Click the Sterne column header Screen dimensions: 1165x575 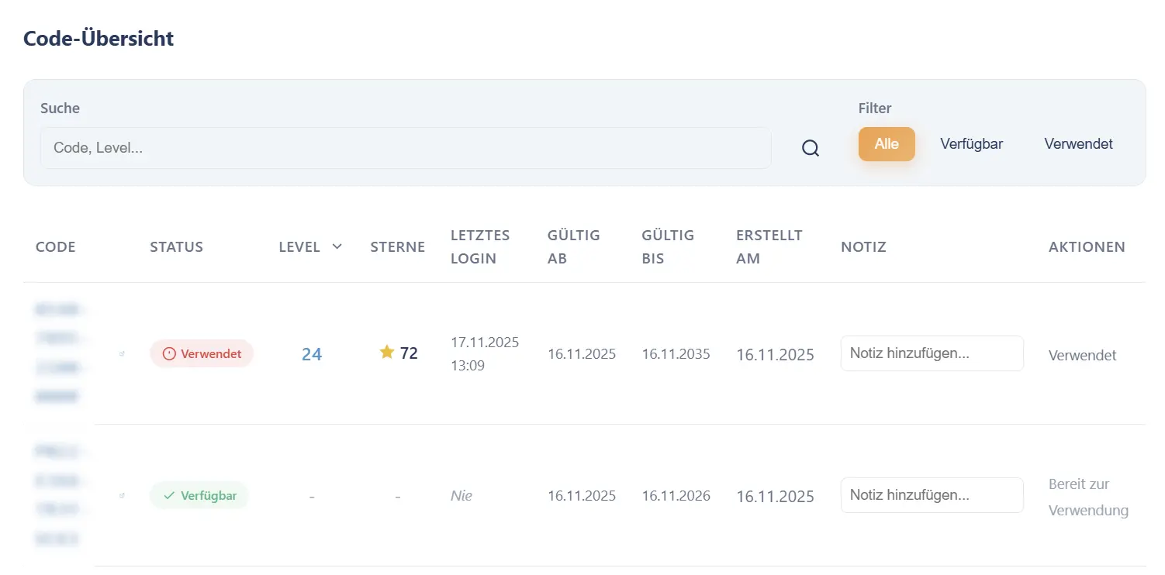coord(398,247)
